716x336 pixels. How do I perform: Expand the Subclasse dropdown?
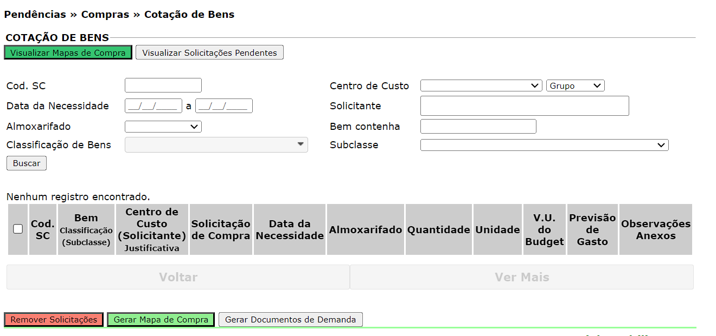coord(544,145)
